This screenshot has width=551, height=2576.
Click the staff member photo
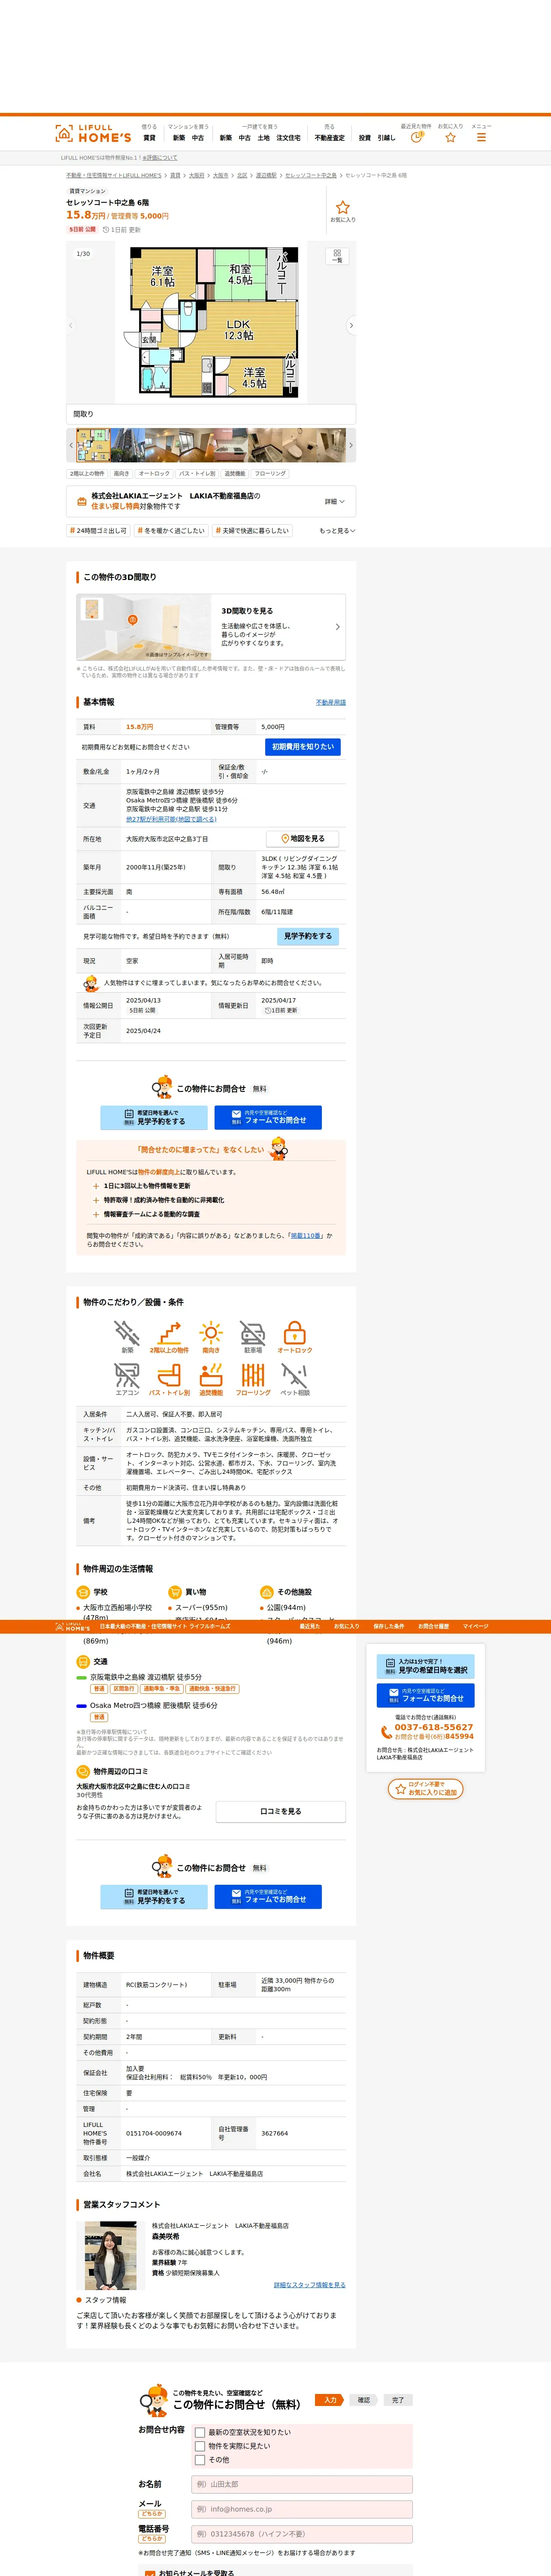click(111, 2256)
